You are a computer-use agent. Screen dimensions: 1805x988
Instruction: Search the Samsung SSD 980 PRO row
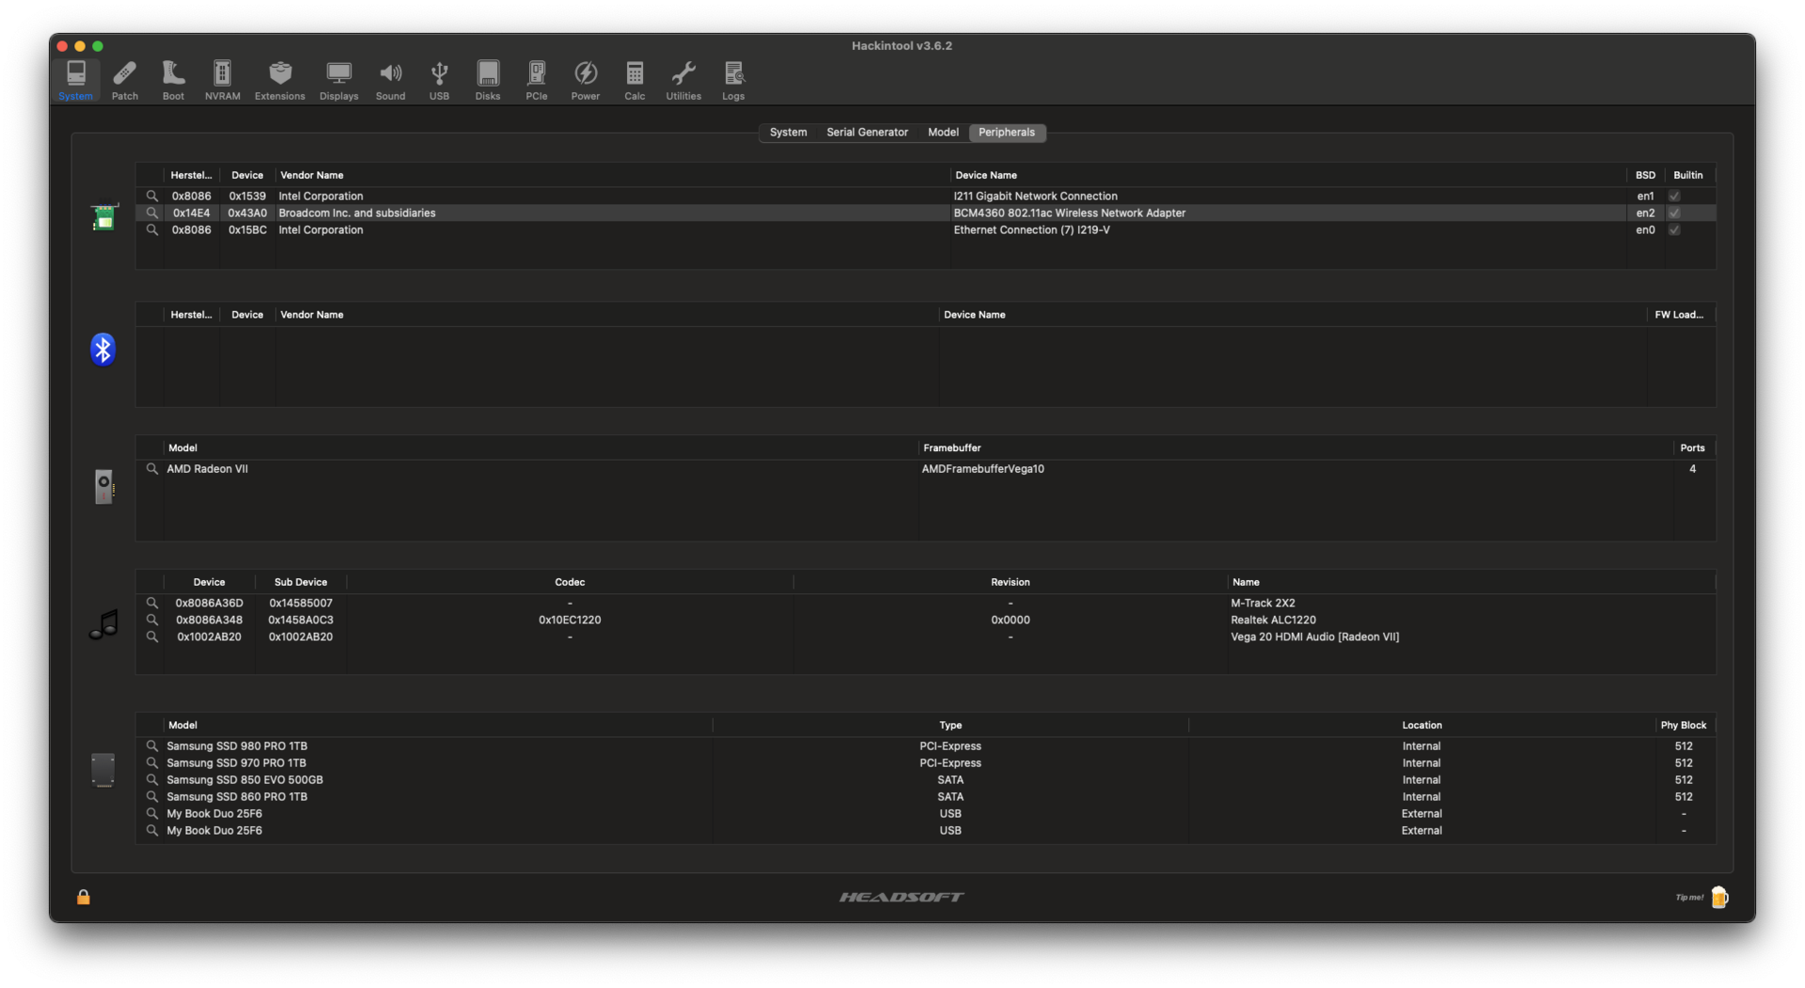tap(151, 746)
